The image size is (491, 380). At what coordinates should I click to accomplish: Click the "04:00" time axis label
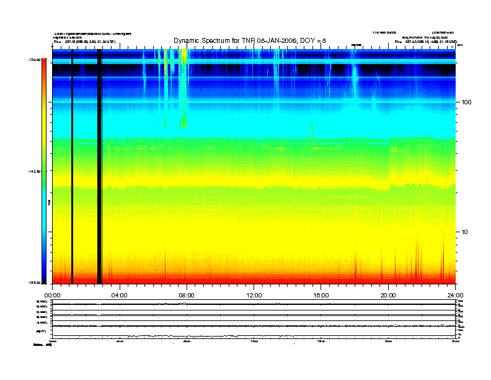click(120, 296)
